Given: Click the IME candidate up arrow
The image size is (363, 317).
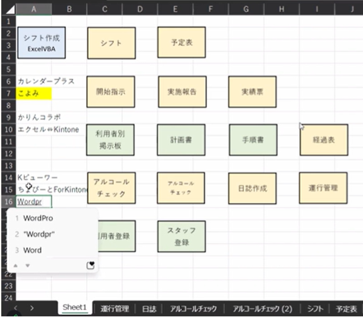Looking at the screenshot, I should [x=15, y=266].
